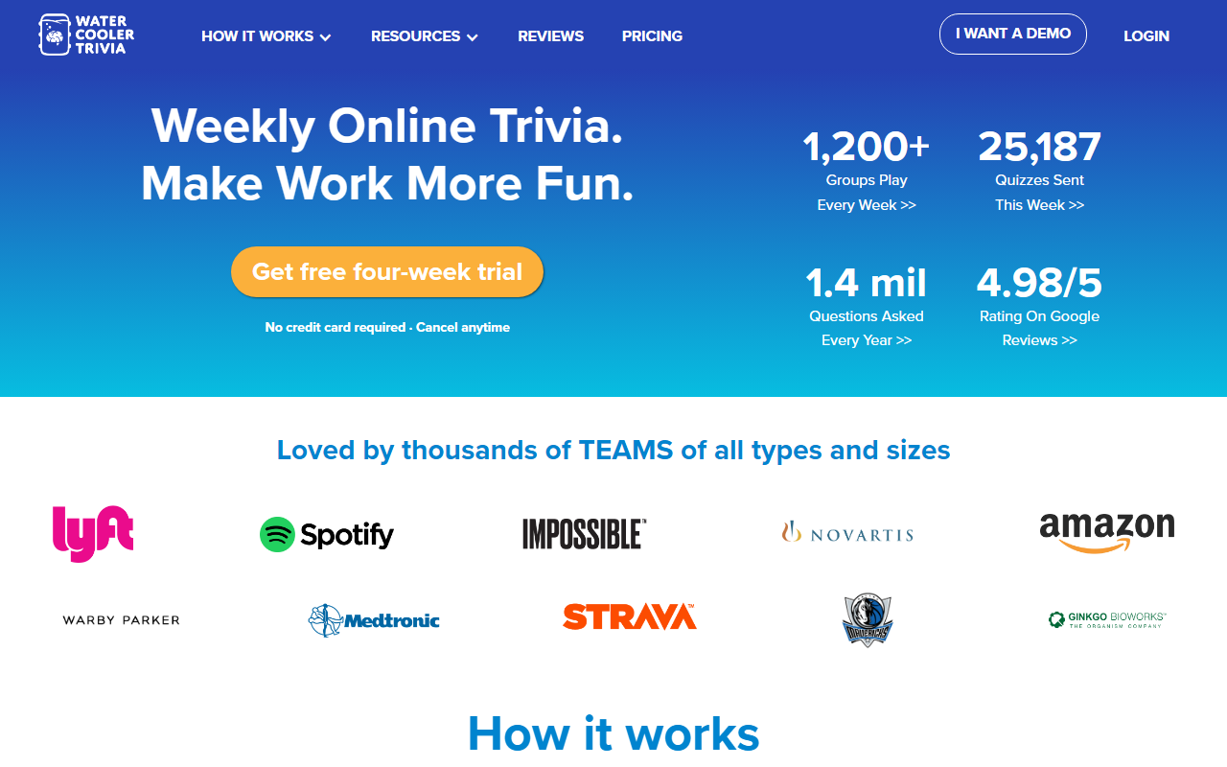Click the Novartis logo

pos(847,533)
